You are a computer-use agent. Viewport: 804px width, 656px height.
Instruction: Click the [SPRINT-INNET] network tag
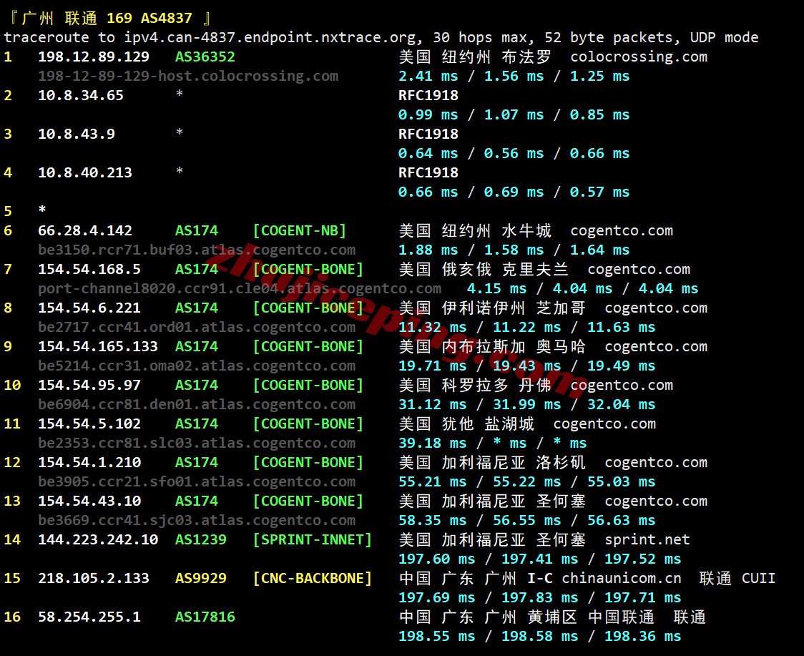tap(313, 539)
